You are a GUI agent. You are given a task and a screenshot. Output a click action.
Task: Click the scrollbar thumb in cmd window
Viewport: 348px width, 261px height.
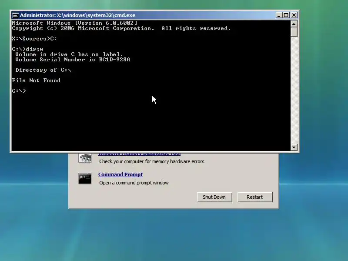(x=294, y=32)
